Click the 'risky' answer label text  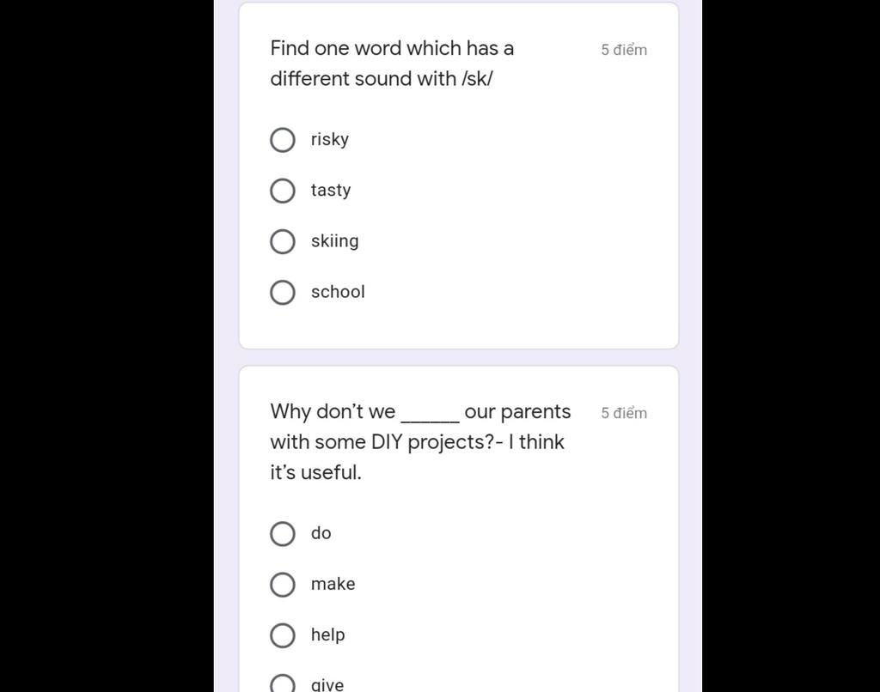(x=330, y=139)
